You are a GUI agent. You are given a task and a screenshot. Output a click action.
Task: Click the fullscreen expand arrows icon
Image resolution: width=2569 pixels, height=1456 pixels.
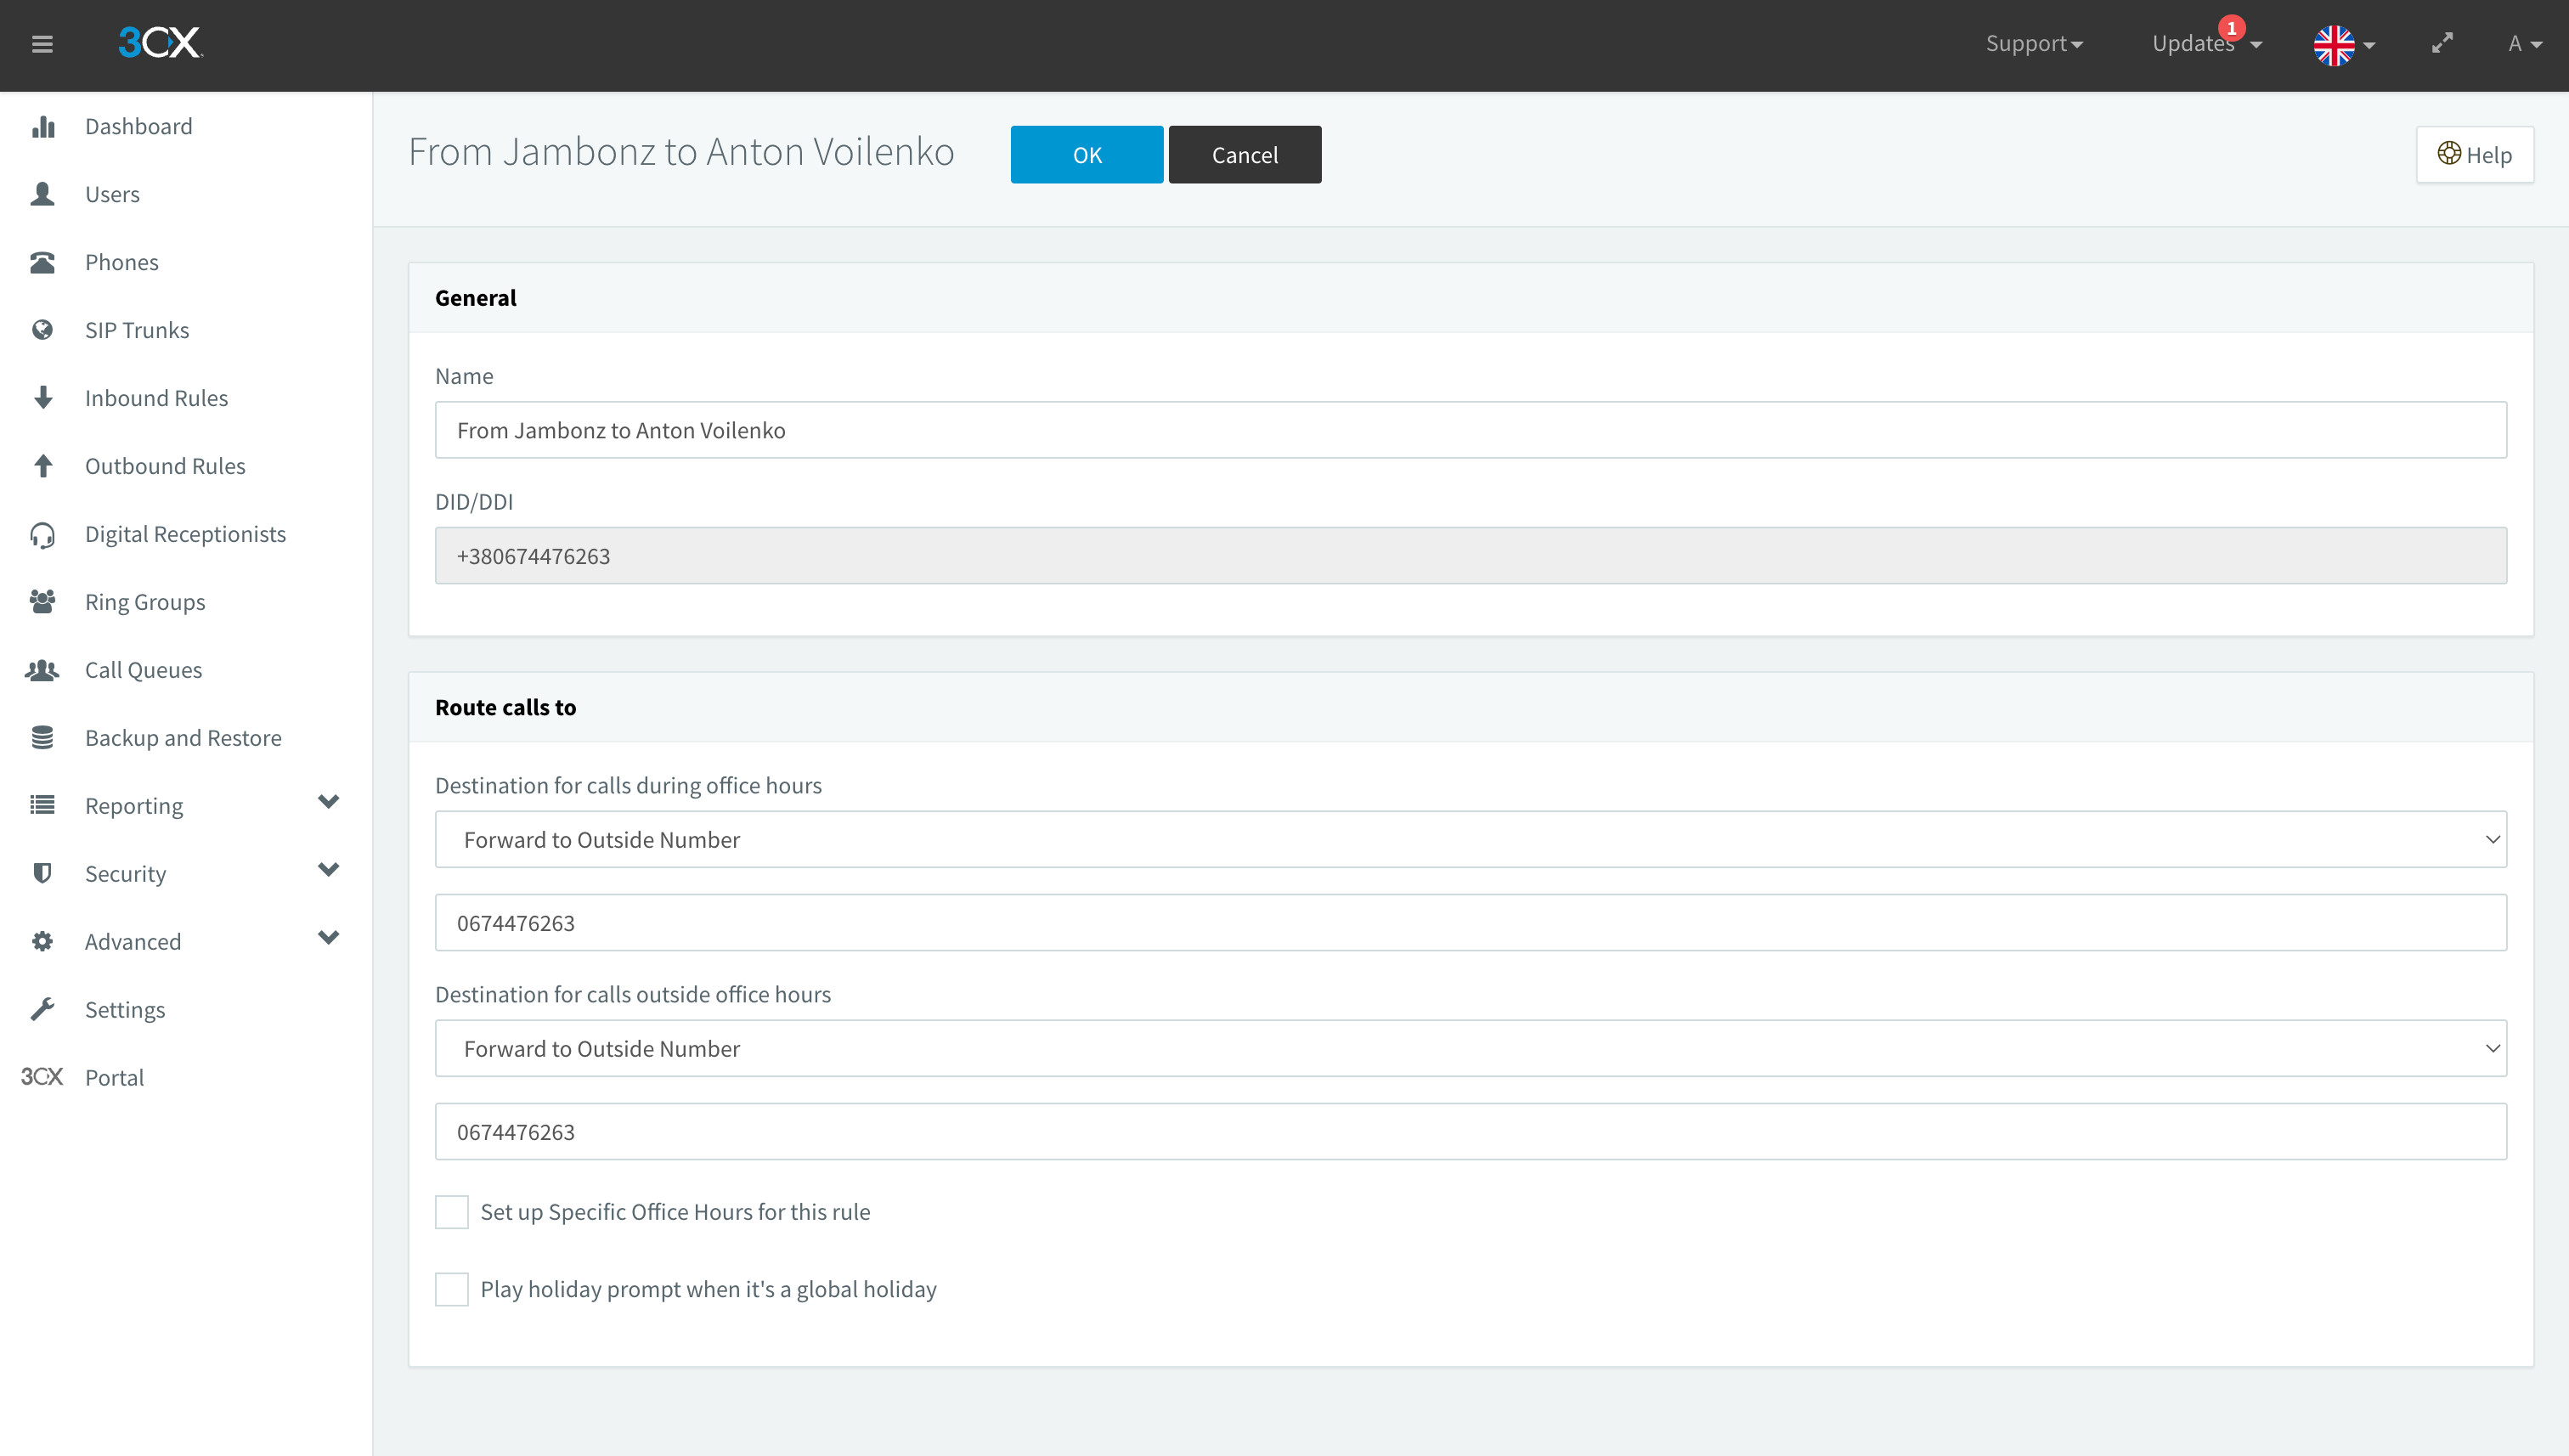click(x=2442, y=43)
